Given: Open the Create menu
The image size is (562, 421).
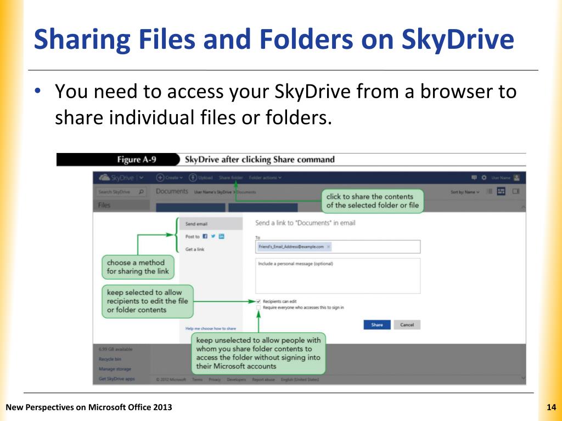Looking at the screenshot, I should tap(169, 178).
